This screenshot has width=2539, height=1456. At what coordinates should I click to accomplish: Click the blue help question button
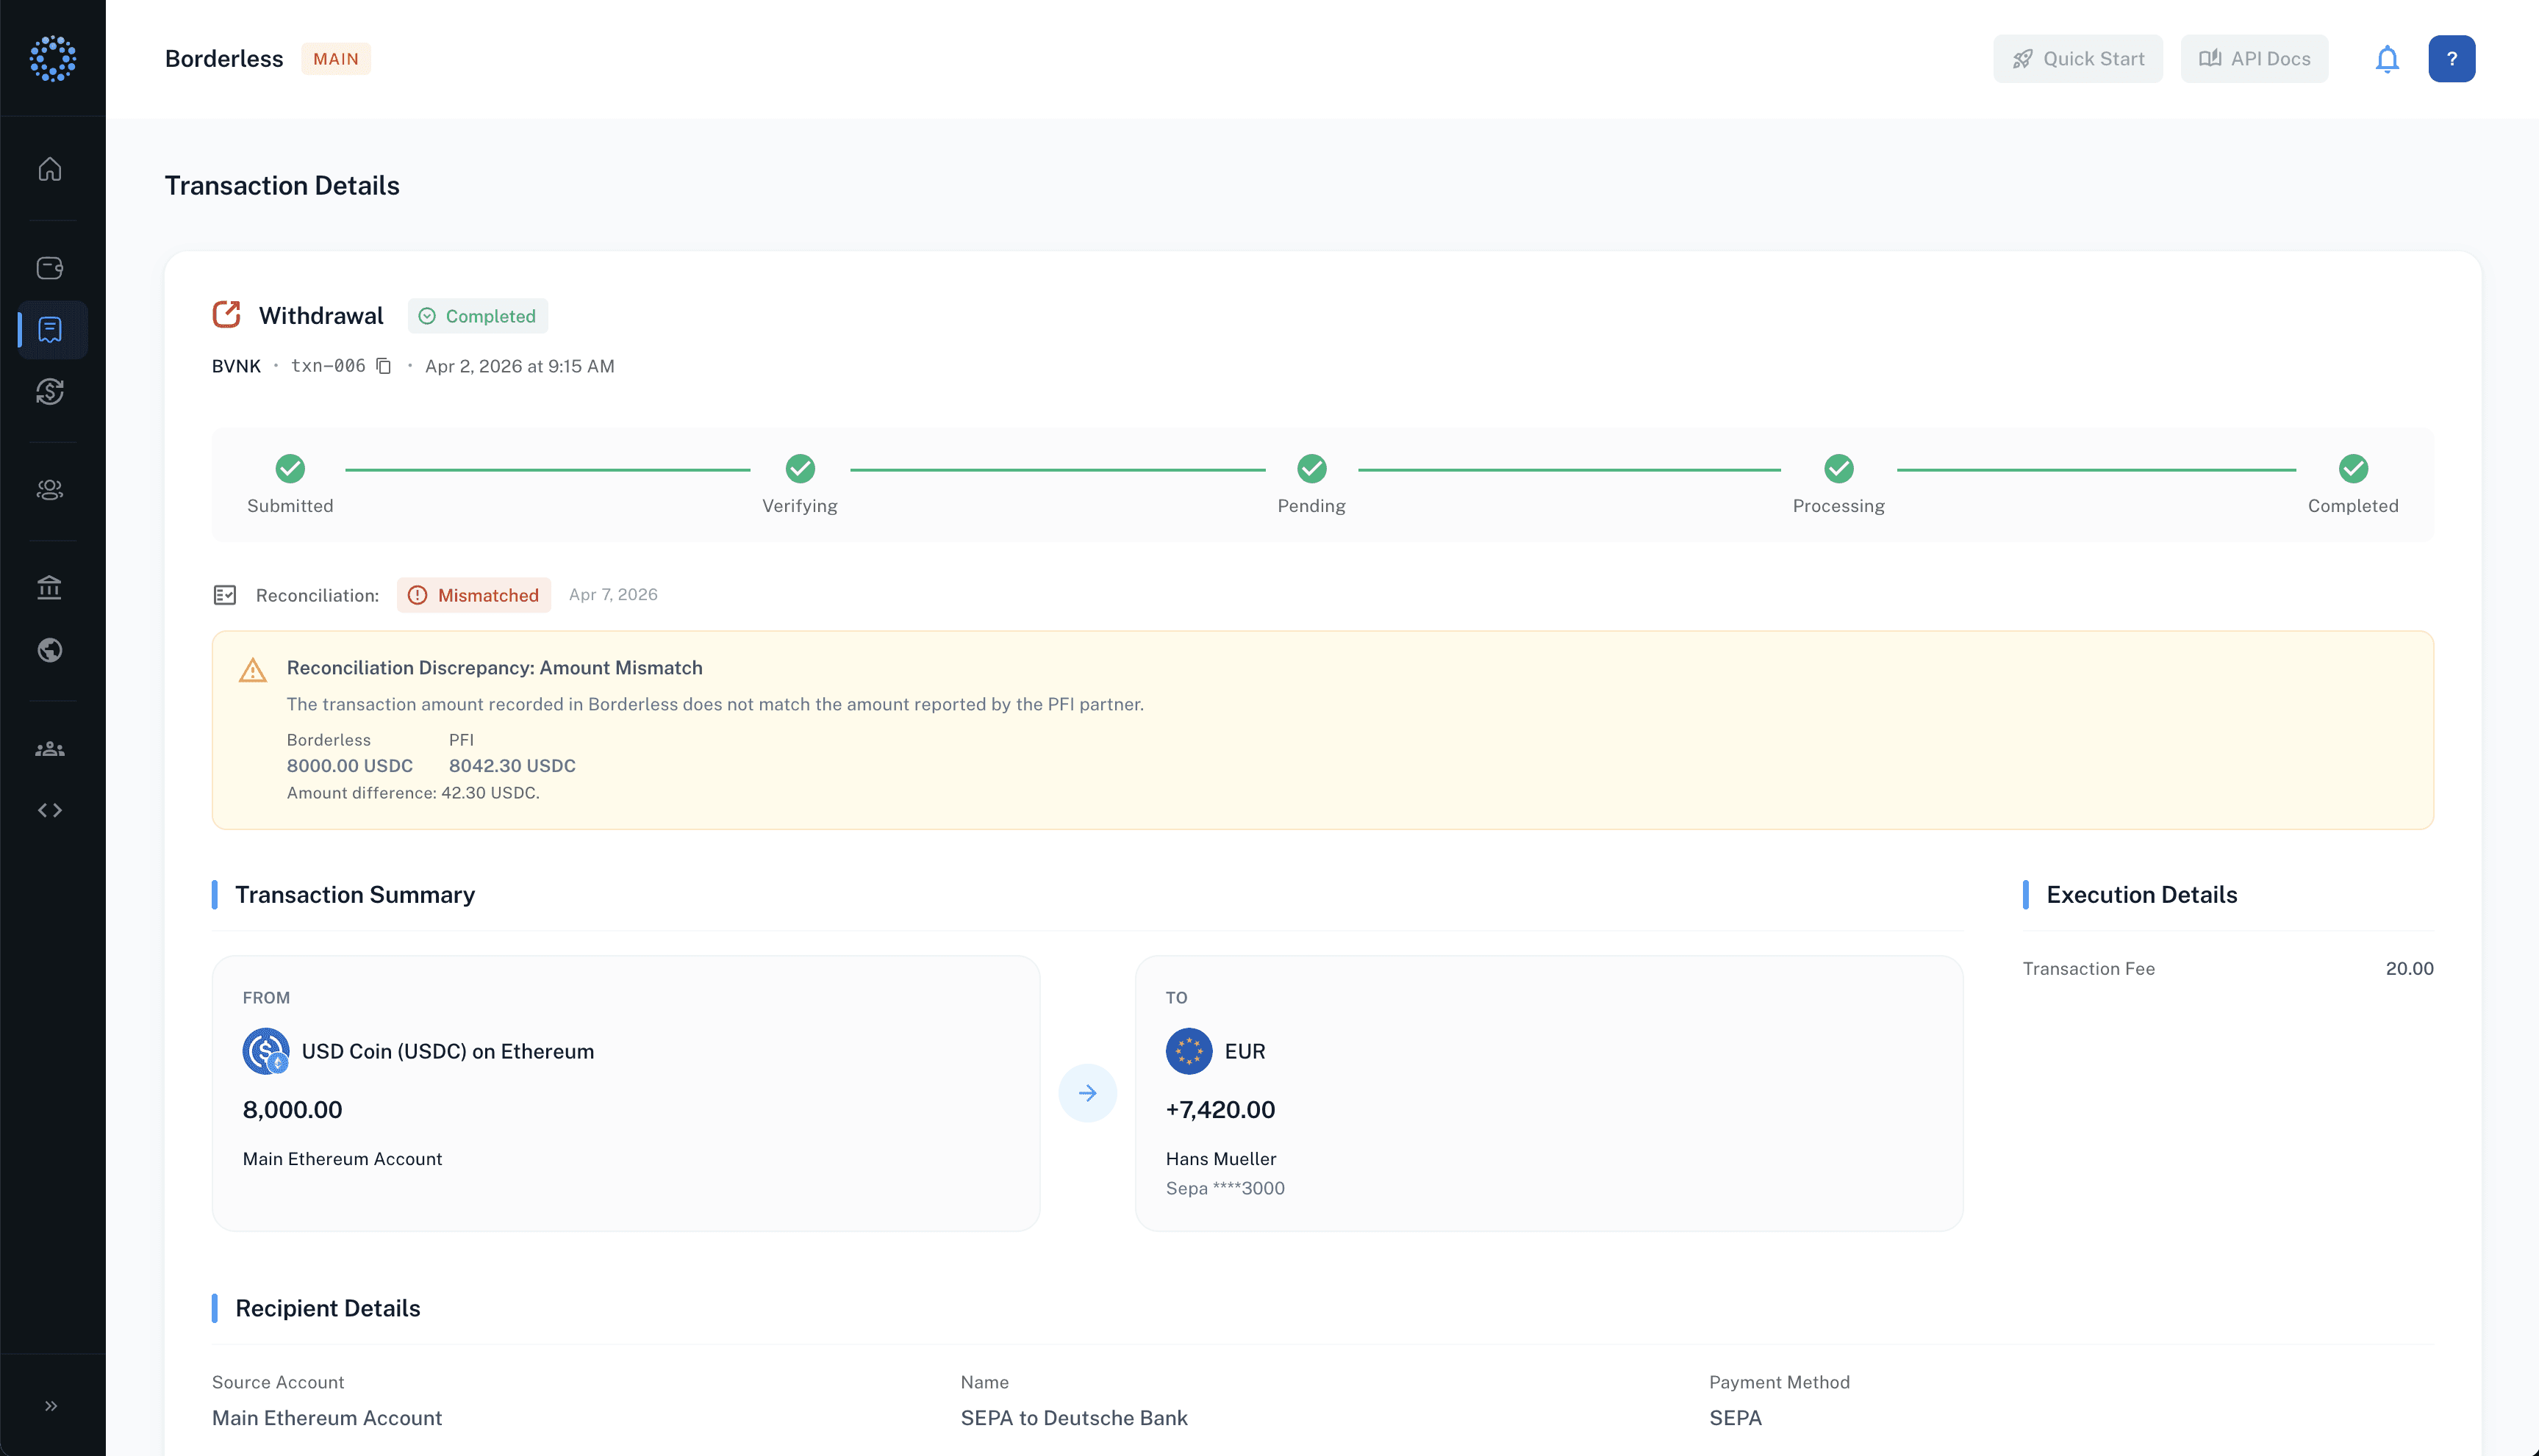[2451, 59]
